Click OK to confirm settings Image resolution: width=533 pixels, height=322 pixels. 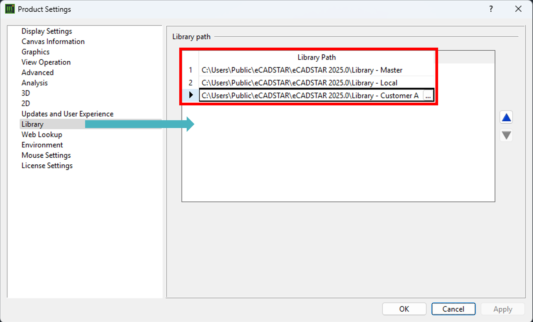[x=404, y=309]
